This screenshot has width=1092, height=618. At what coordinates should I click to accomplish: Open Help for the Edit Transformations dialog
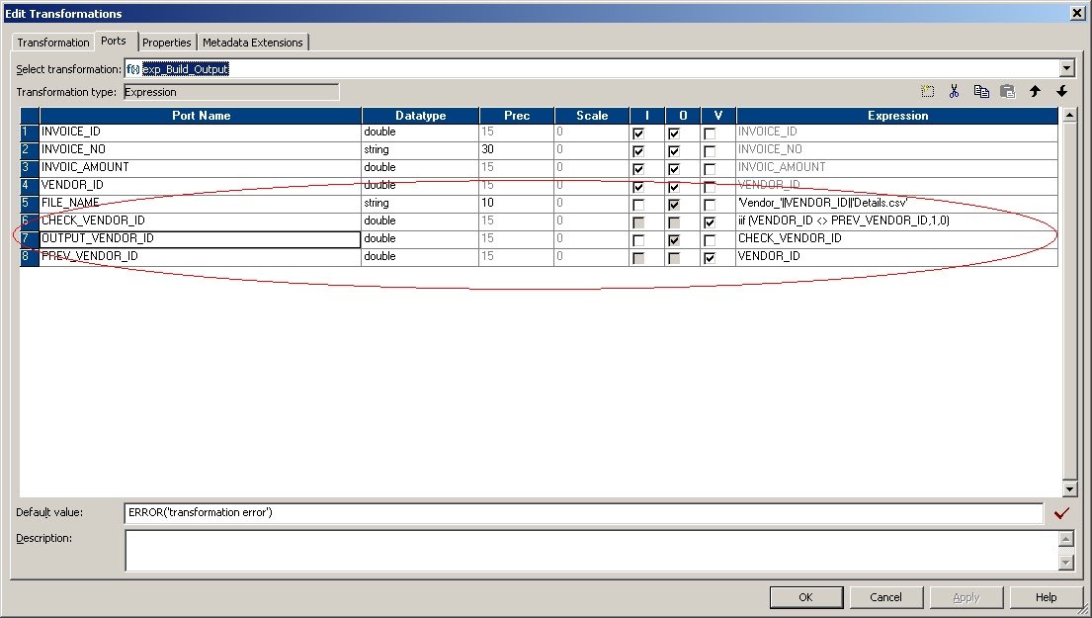pyautogui.click(x=1046, y=597)
